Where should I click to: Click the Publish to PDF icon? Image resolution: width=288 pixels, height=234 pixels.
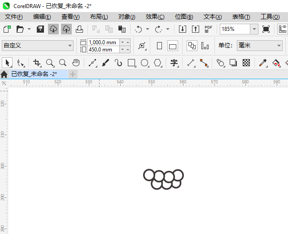pos(208,29)
